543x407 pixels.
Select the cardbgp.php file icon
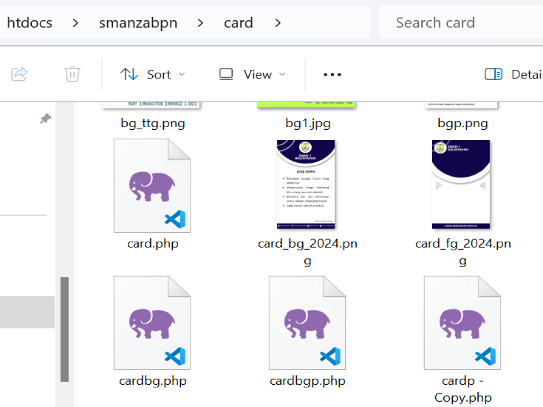click(307, 323)
